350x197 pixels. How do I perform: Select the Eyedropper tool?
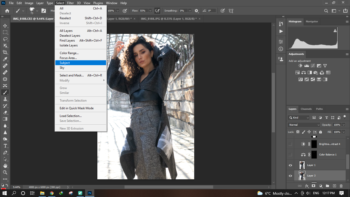coord(5,59)
